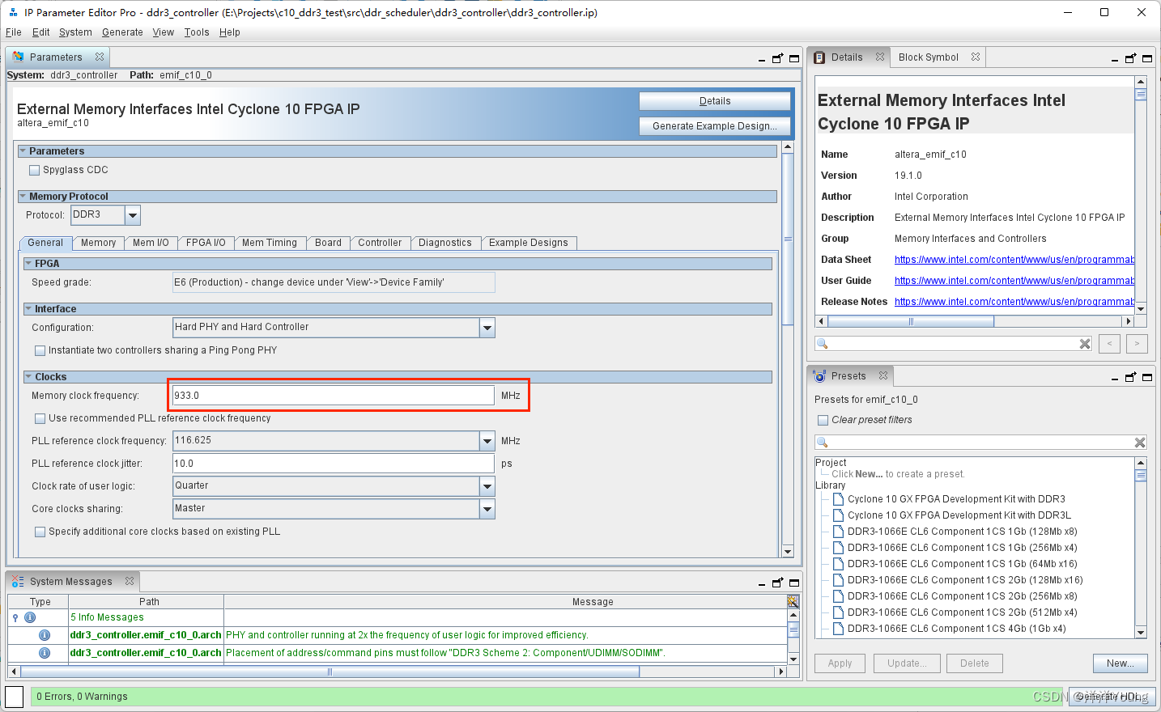The height and width of the screenshot is (712, 1161).
Task: Enable the Spyglass CDC checkbox
Action: tap(34, 170)
